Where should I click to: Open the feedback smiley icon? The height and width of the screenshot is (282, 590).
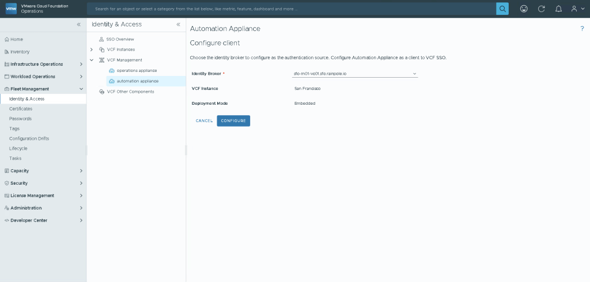click(523, 9)
